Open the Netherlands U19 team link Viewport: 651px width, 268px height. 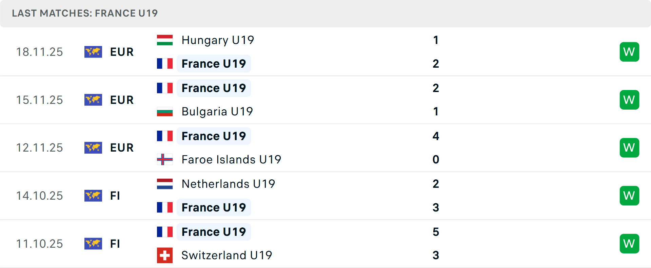[x=228, y=184]
